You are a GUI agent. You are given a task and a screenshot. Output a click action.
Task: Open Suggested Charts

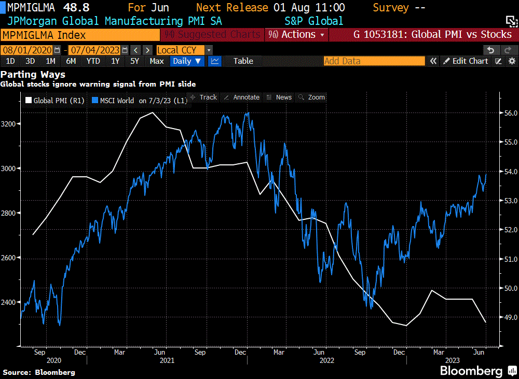click(212, 34)
